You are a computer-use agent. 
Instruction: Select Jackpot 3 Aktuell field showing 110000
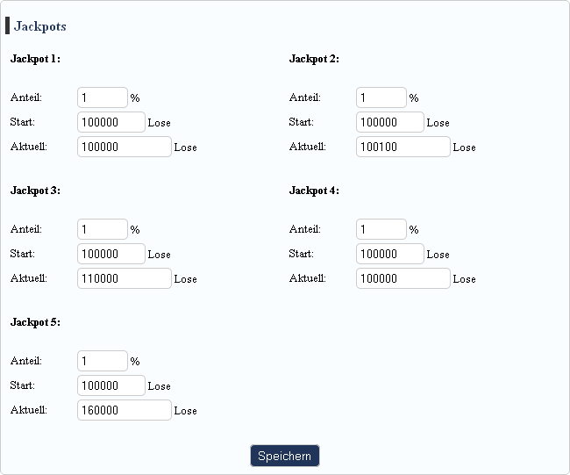coord(125,278)
